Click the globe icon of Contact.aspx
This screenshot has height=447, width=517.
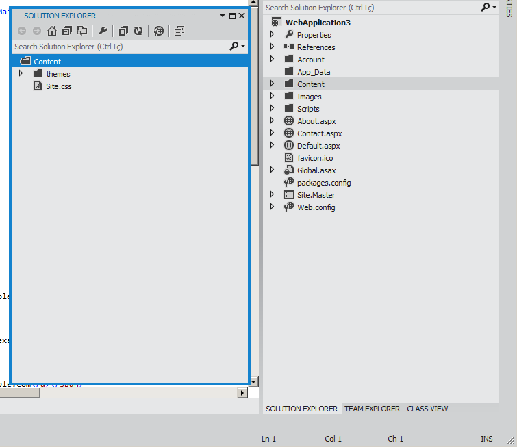tap(289, 133)
